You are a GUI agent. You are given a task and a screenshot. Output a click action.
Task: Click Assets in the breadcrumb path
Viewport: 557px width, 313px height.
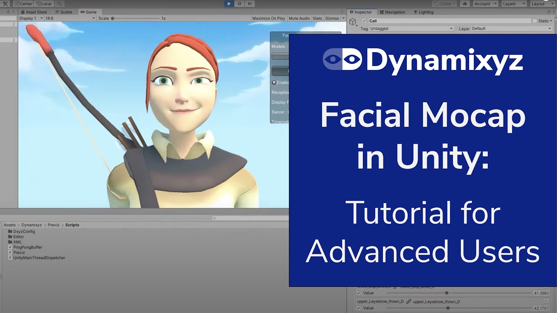tap(10, 225)
